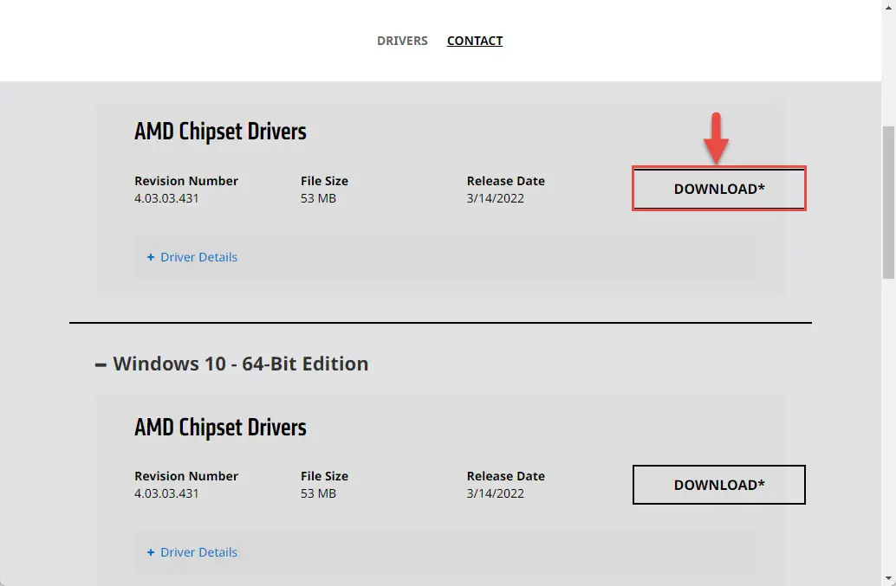Click the 53 MB file size under Windows 10 section

click(x=318, y=493)
